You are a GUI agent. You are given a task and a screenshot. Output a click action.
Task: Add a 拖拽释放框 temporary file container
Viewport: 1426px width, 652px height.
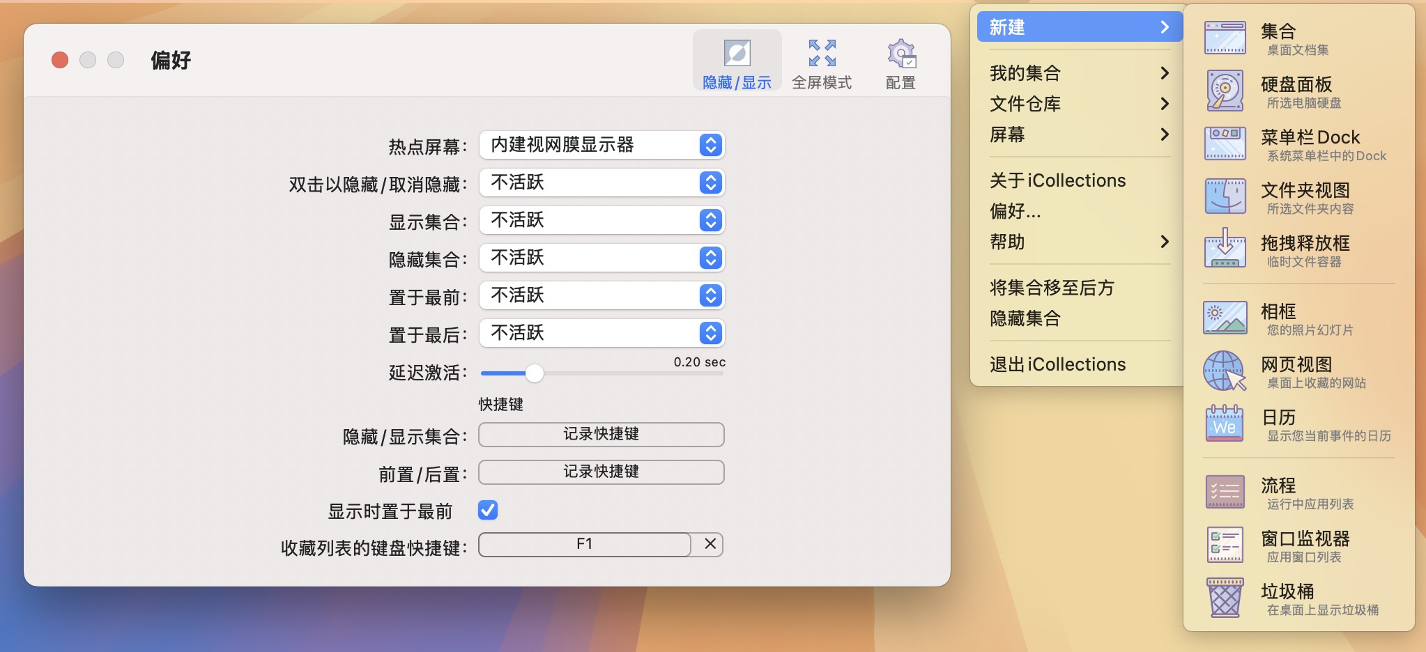(x=1303, y=249)
